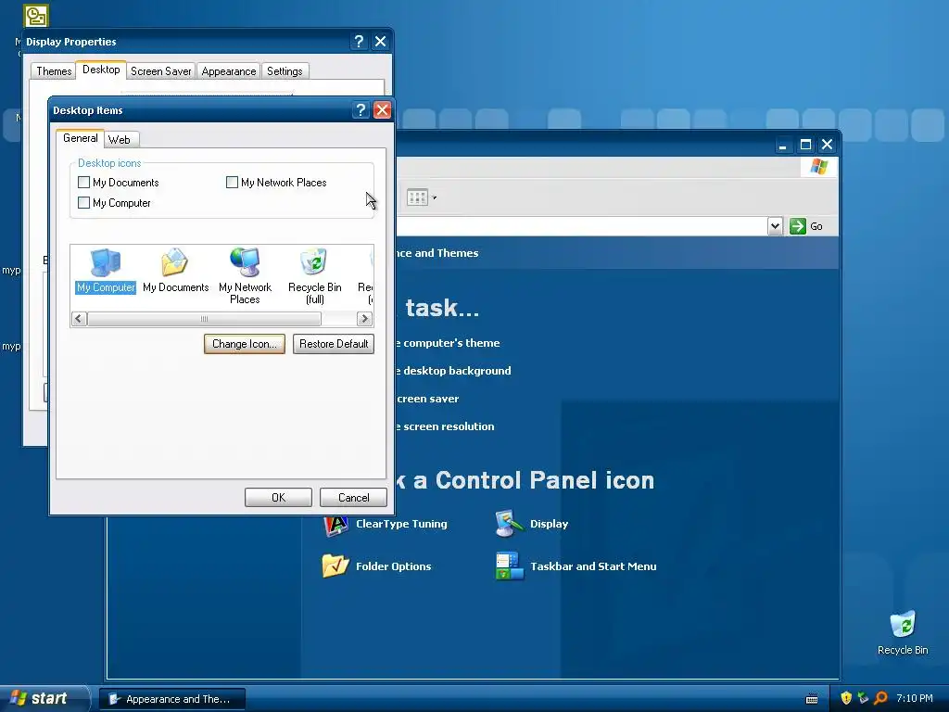Viewport: 949px width, 712px height.
Task: Click the desktop icon at top-left corner
Action: (x=36, y=17)
